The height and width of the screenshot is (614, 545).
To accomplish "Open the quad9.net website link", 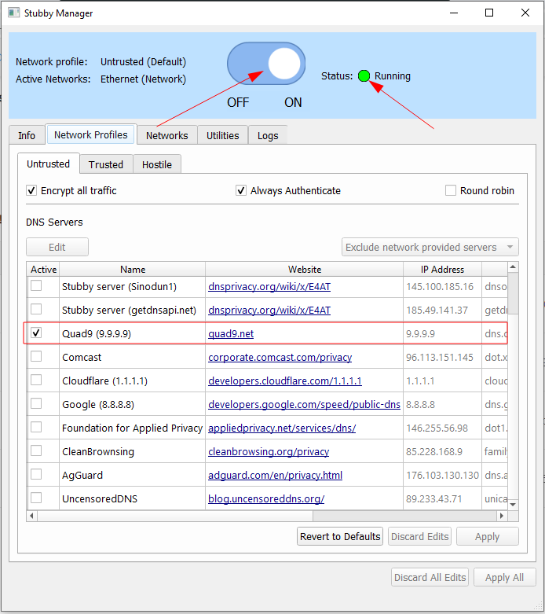I will pyautogui.click(x=231, y=333).
